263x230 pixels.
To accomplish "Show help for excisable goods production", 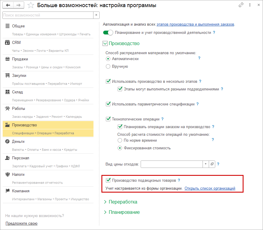I will coord(179,180).
